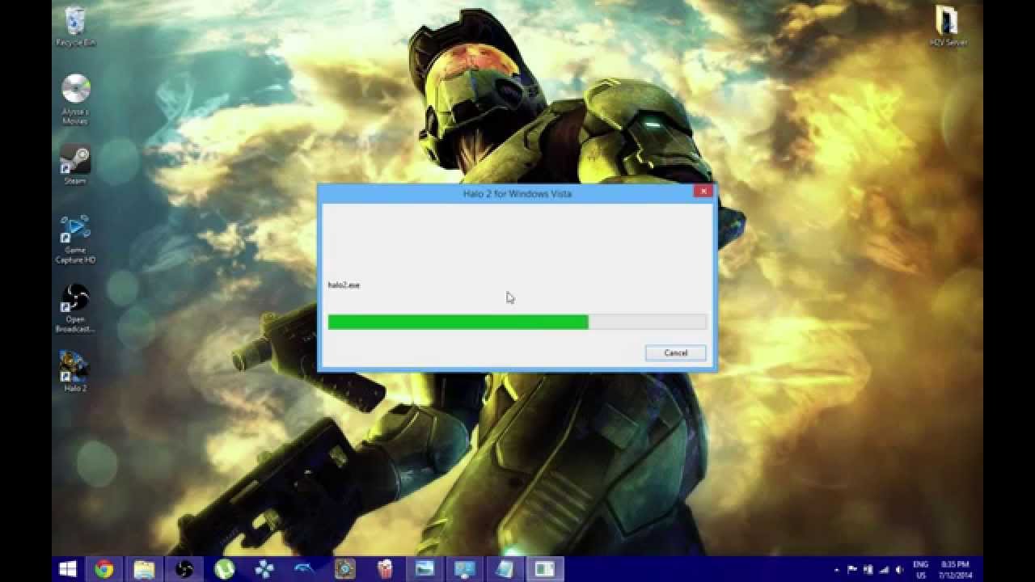Select the Open Broadcaster desktop shortcut
The height and width of the screenshot is (582, 1035).
click(75, 308)
